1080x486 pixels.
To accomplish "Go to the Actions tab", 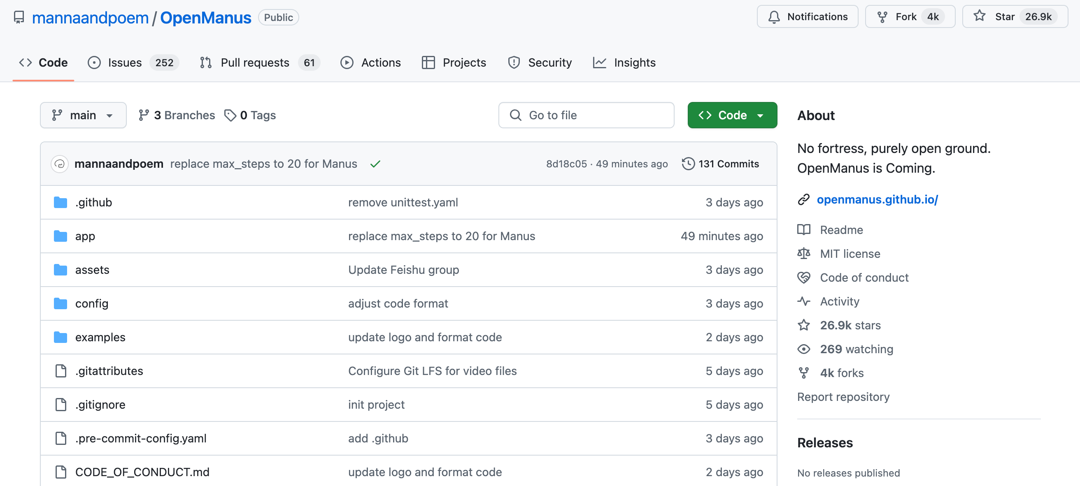I will (370, 62).
